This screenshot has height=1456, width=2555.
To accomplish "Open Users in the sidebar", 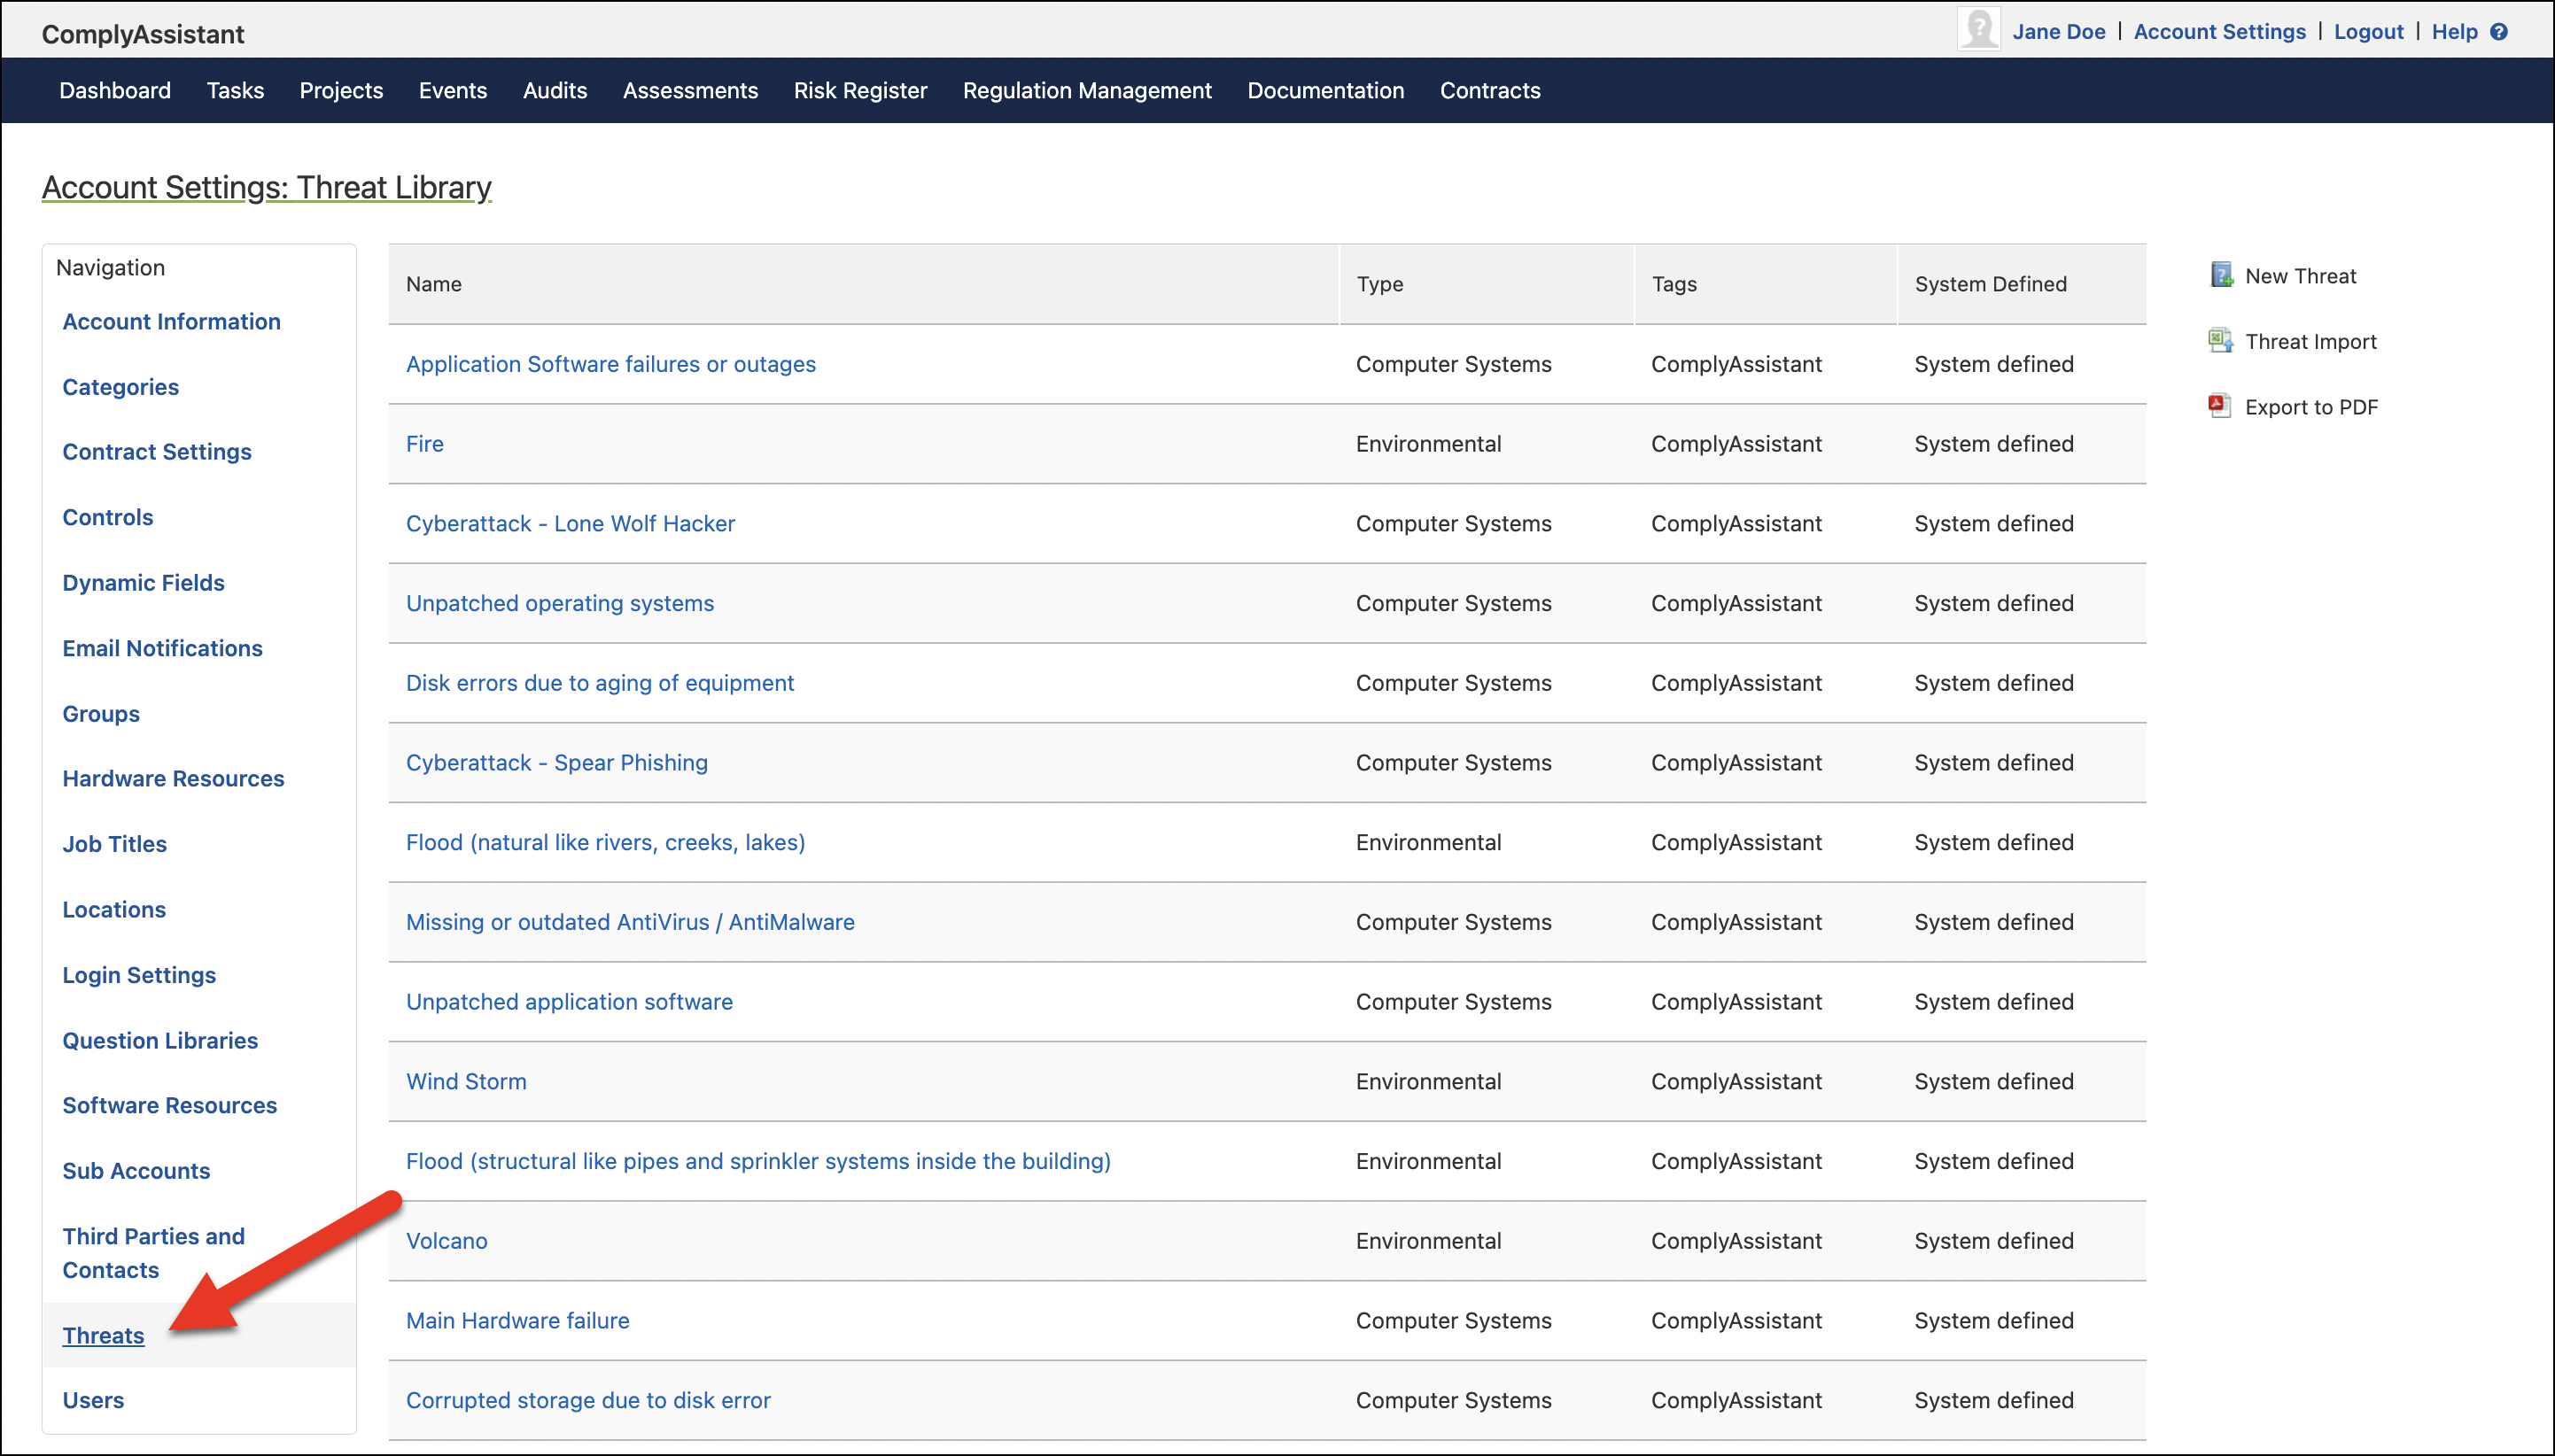I will (x=93, y=1400).
